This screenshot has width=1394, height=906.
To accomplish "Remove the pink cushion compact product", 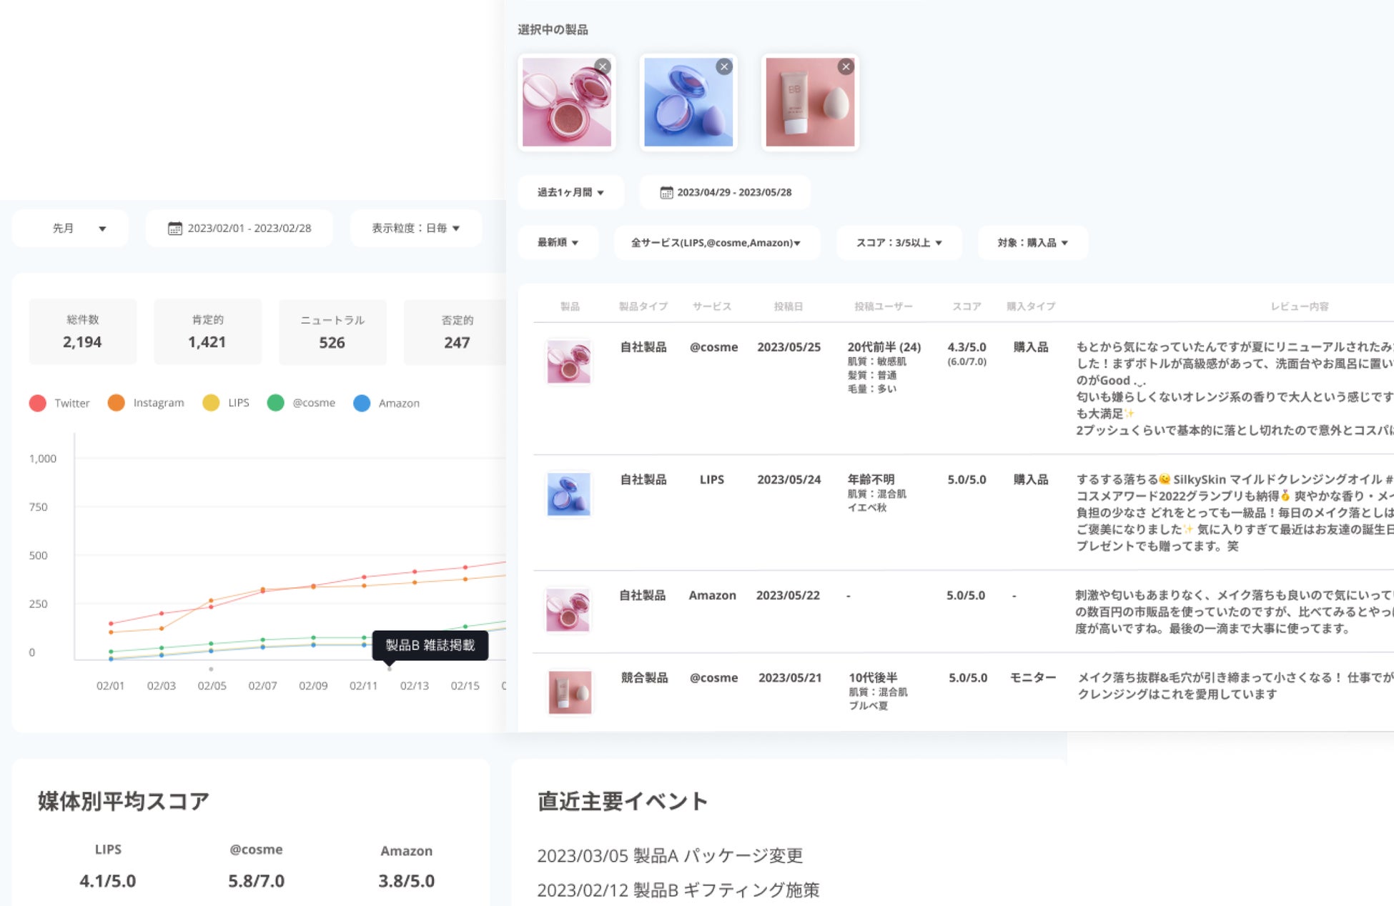I will [x=603, y=66].
